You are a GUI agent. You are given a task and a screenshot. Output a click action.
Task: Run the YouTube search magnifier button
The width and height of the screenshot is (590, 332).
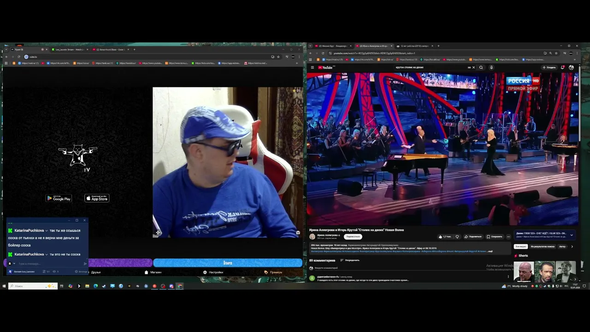[x=481, y=67]
